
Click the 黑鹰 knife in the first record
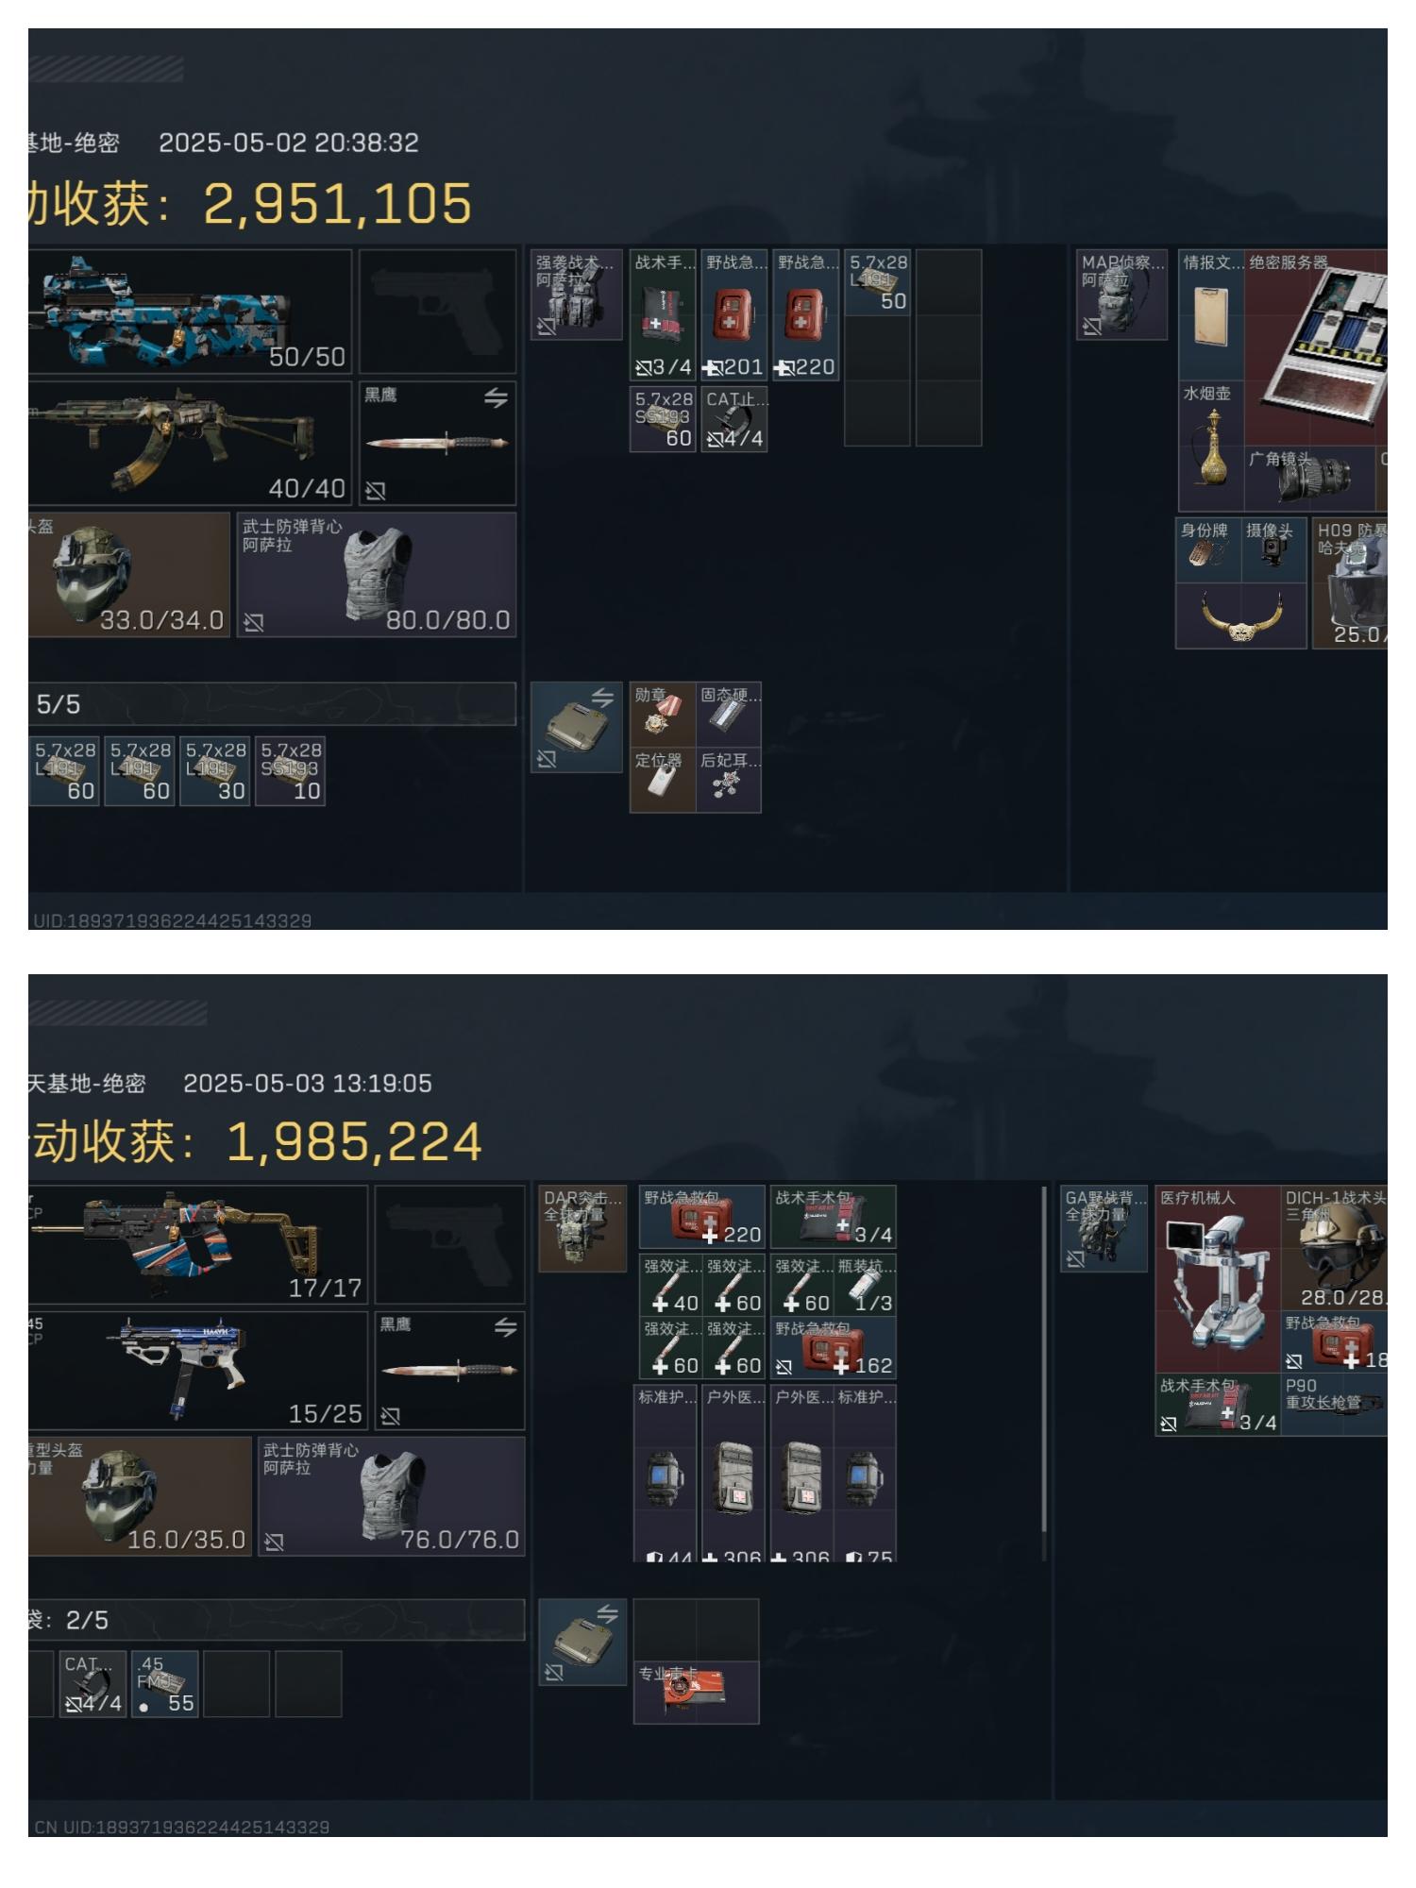pos(437,443)
